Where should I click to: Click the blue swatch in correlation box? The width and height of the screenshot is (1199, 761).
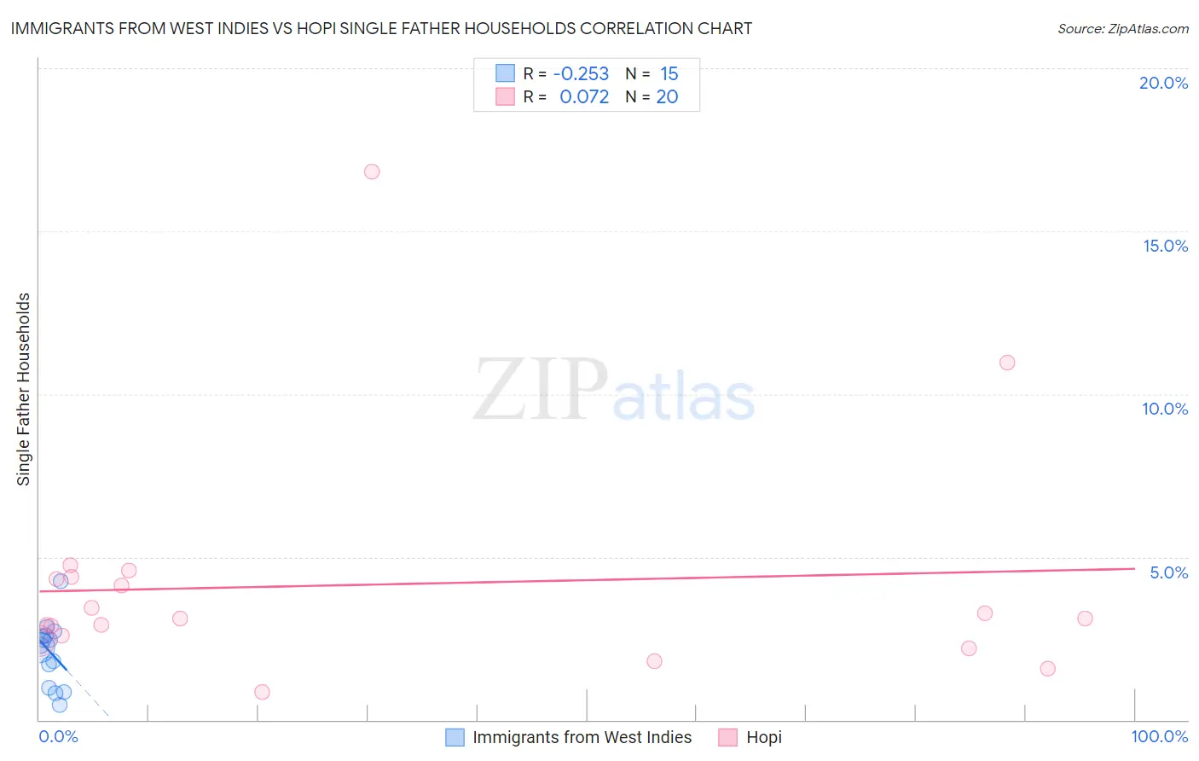[x=505, y=73]
